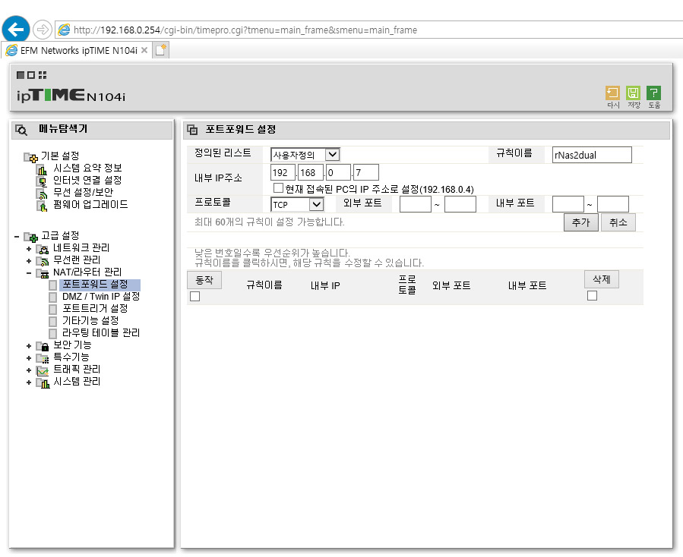
Task: Open the TCP protocol dropdown
Action: click(x=297, y=204)
